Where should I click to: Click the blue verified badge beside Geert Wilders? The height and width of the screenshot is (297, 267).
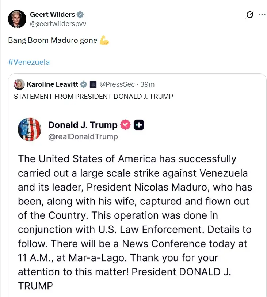tap(80, 15)
